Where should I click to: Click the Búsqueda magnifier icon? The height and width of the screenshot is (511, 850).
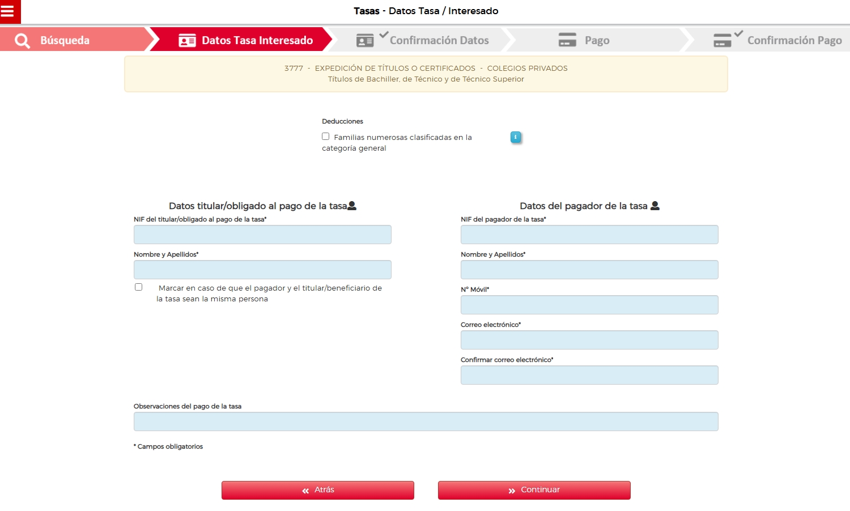(x=23, y=41)
